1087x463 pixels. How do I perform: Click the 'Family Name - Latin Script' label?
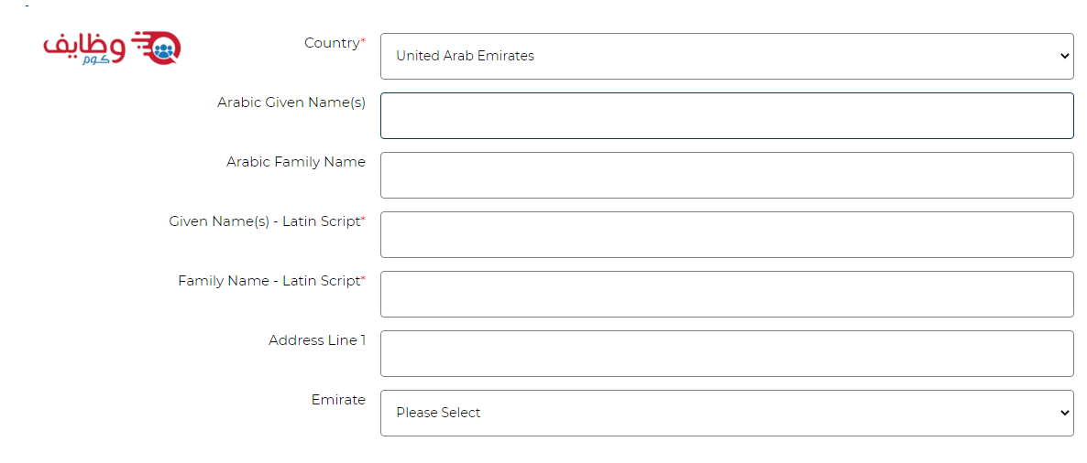coord(271,281)
